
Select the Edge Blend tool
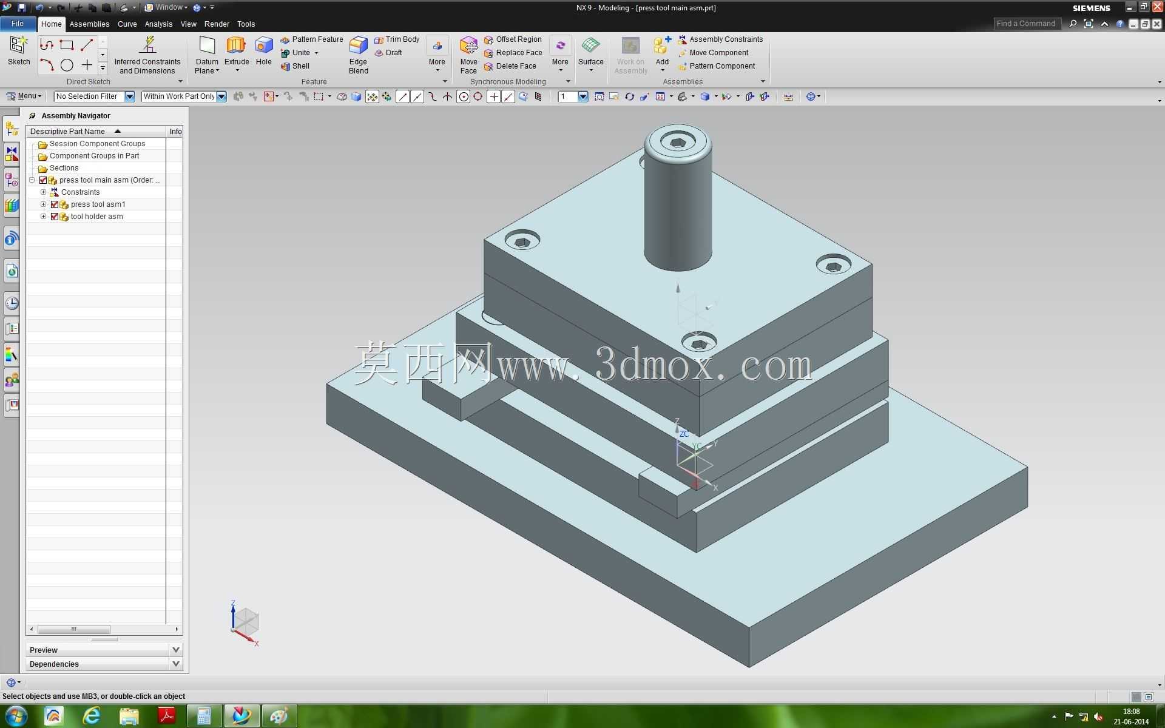pos(358,55)
